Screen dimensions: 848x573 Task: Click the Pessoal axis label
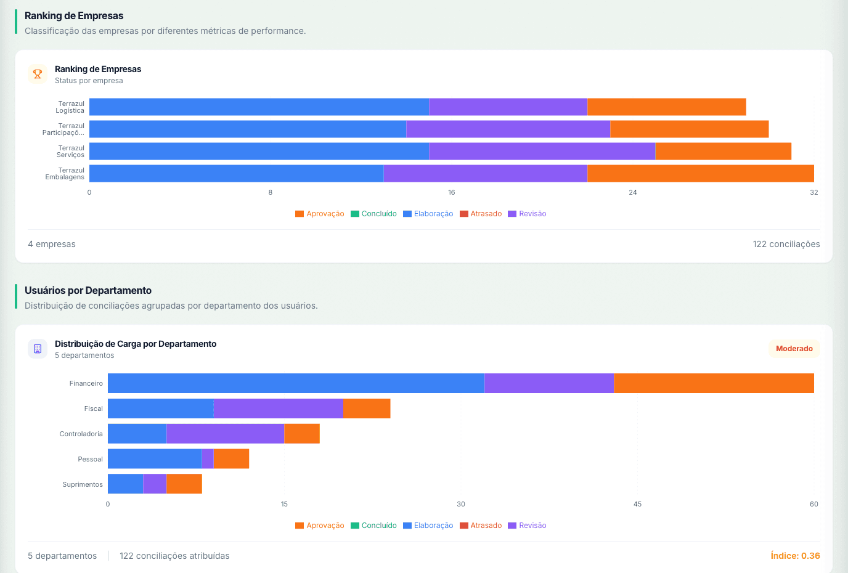91,459
